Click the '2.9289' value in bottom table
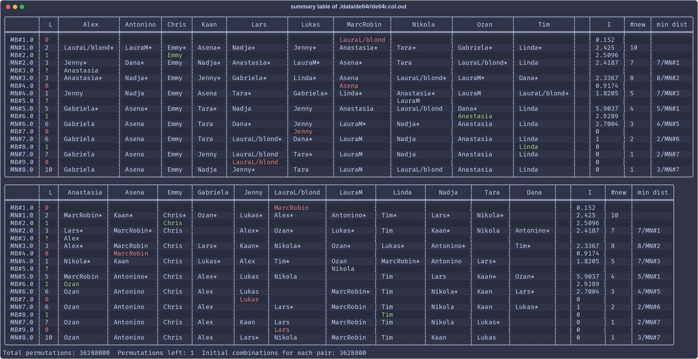 pos(588,284)
